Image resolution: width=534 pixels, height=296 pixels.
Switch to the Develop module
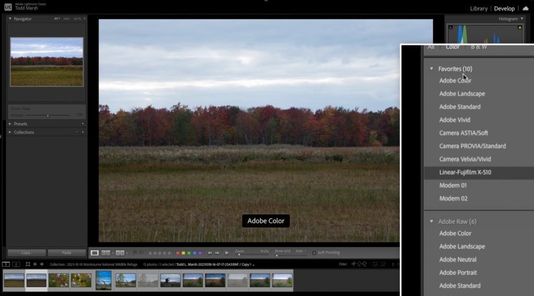504,8
